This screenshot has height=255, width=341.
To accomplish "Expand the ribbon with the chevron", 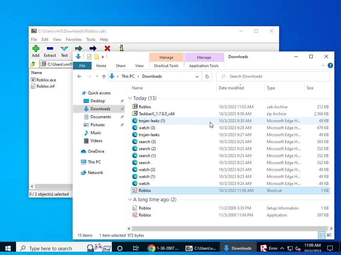I will point(323,65).
